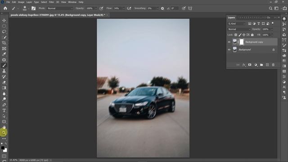The height and width of the screenshot is (162, 288).
Task: Select the Blur tool
Action: tap(4, 94)
